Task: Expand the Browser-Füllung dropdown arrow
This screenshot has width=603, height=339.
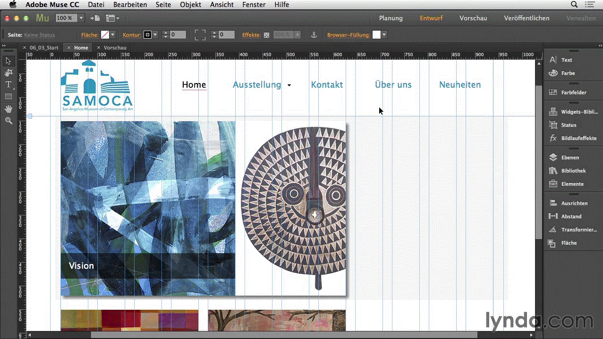Action: [384, 35]
